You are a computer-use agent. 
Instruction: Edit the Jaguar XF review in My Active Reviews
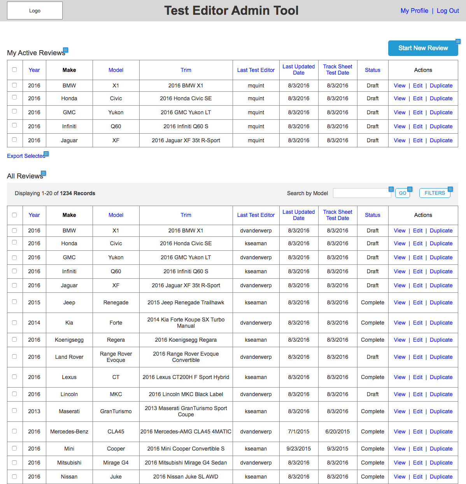coord(418,140)
